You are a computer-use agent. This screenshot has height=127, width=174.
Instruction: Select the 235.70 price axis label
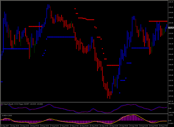click(171, 2)
